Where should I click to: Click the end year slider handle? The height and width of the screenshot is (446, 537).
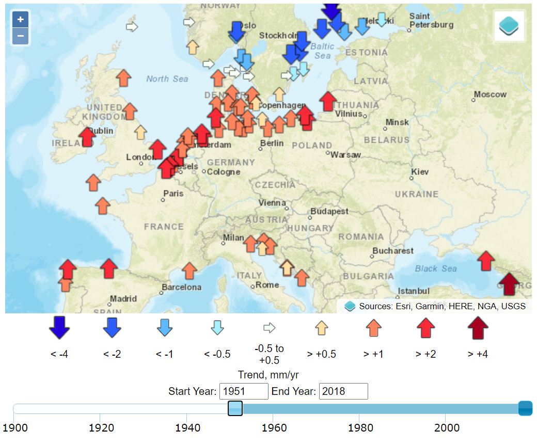pyautogui.click(x=525, y=408)
